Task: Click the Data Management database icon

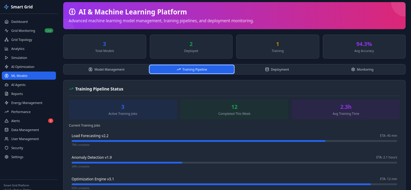Action: 7,130
